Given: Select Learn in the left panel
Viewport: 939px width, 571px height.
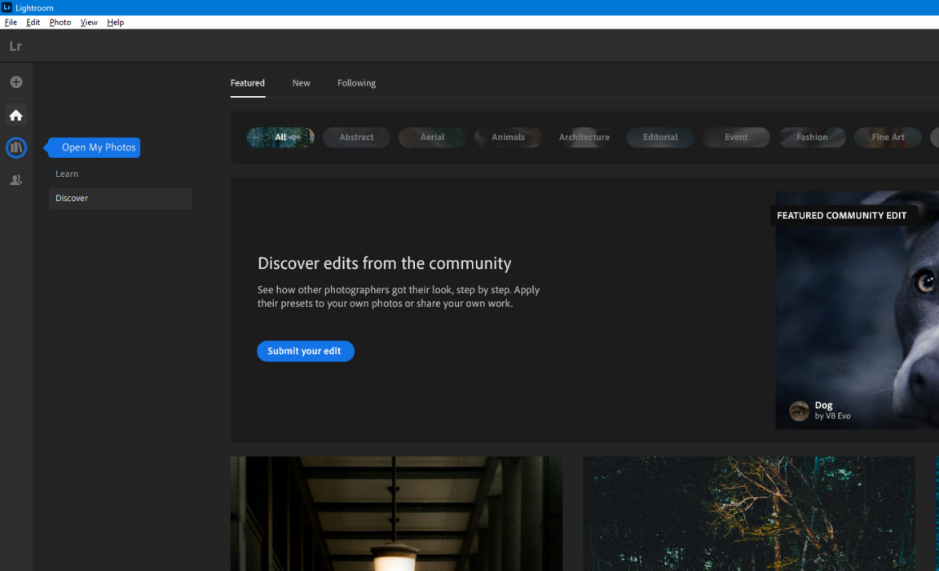Looking at the screenshot, I should (67, 173).
